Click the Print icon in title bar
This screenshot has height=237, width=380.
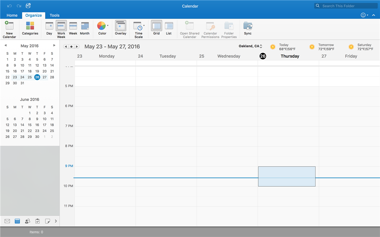28,6
